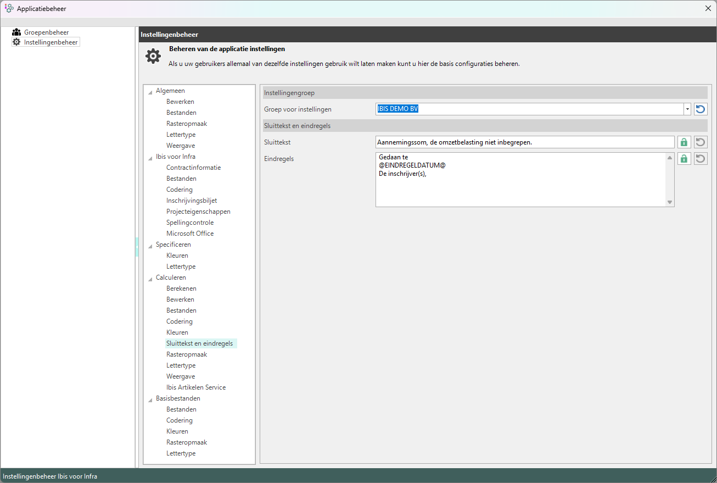717x483 pixels.
Task: Reset the Eindregels field with its undo icon
Action: pos(700,159)
